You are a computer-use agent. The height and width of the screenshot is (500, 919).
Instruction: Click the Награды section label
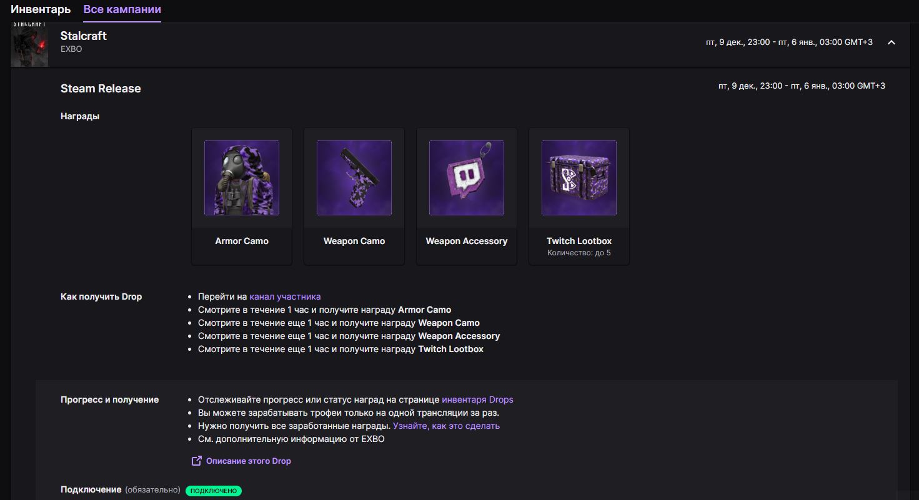point(80,116)
